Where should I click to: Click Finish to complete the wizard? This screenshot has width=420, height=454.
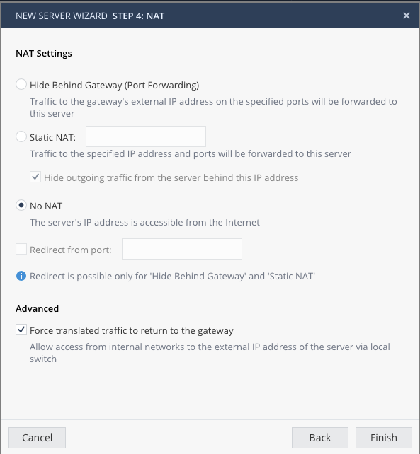384,438
